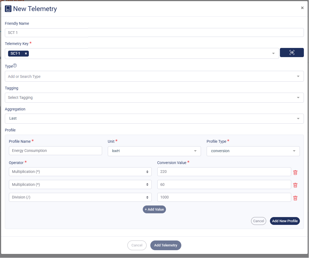Change the Division operator selector
The image size is (309, 258).
[x=80, y=197]
